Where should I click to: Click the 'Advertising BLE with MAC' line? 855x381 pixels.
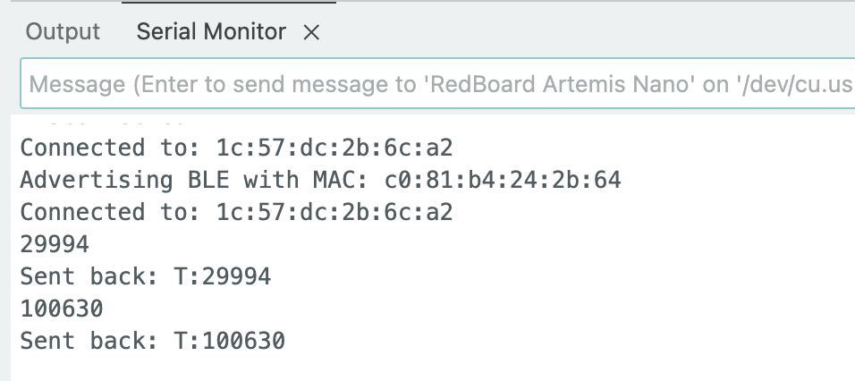pyautogui.click(x=320, y=180)
